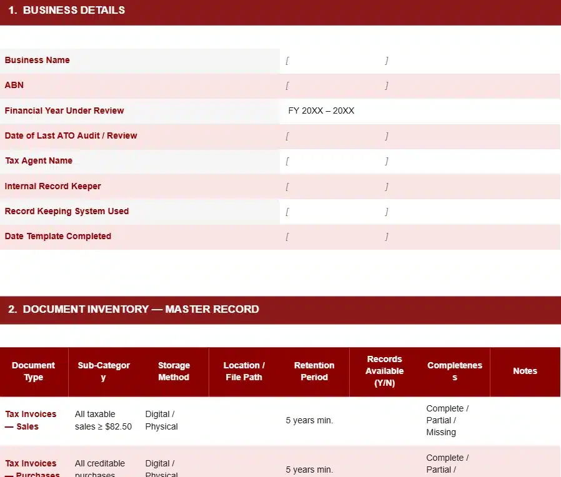This screenshot has height=477, width=561.
Task: Select the Record Keeping System Used label
Action: click(67, 211)
